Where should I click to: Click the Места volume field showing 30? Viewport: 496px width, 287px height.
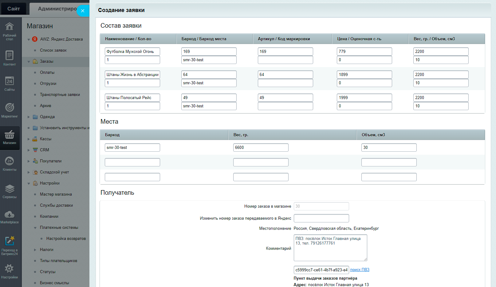coord(389,147)
